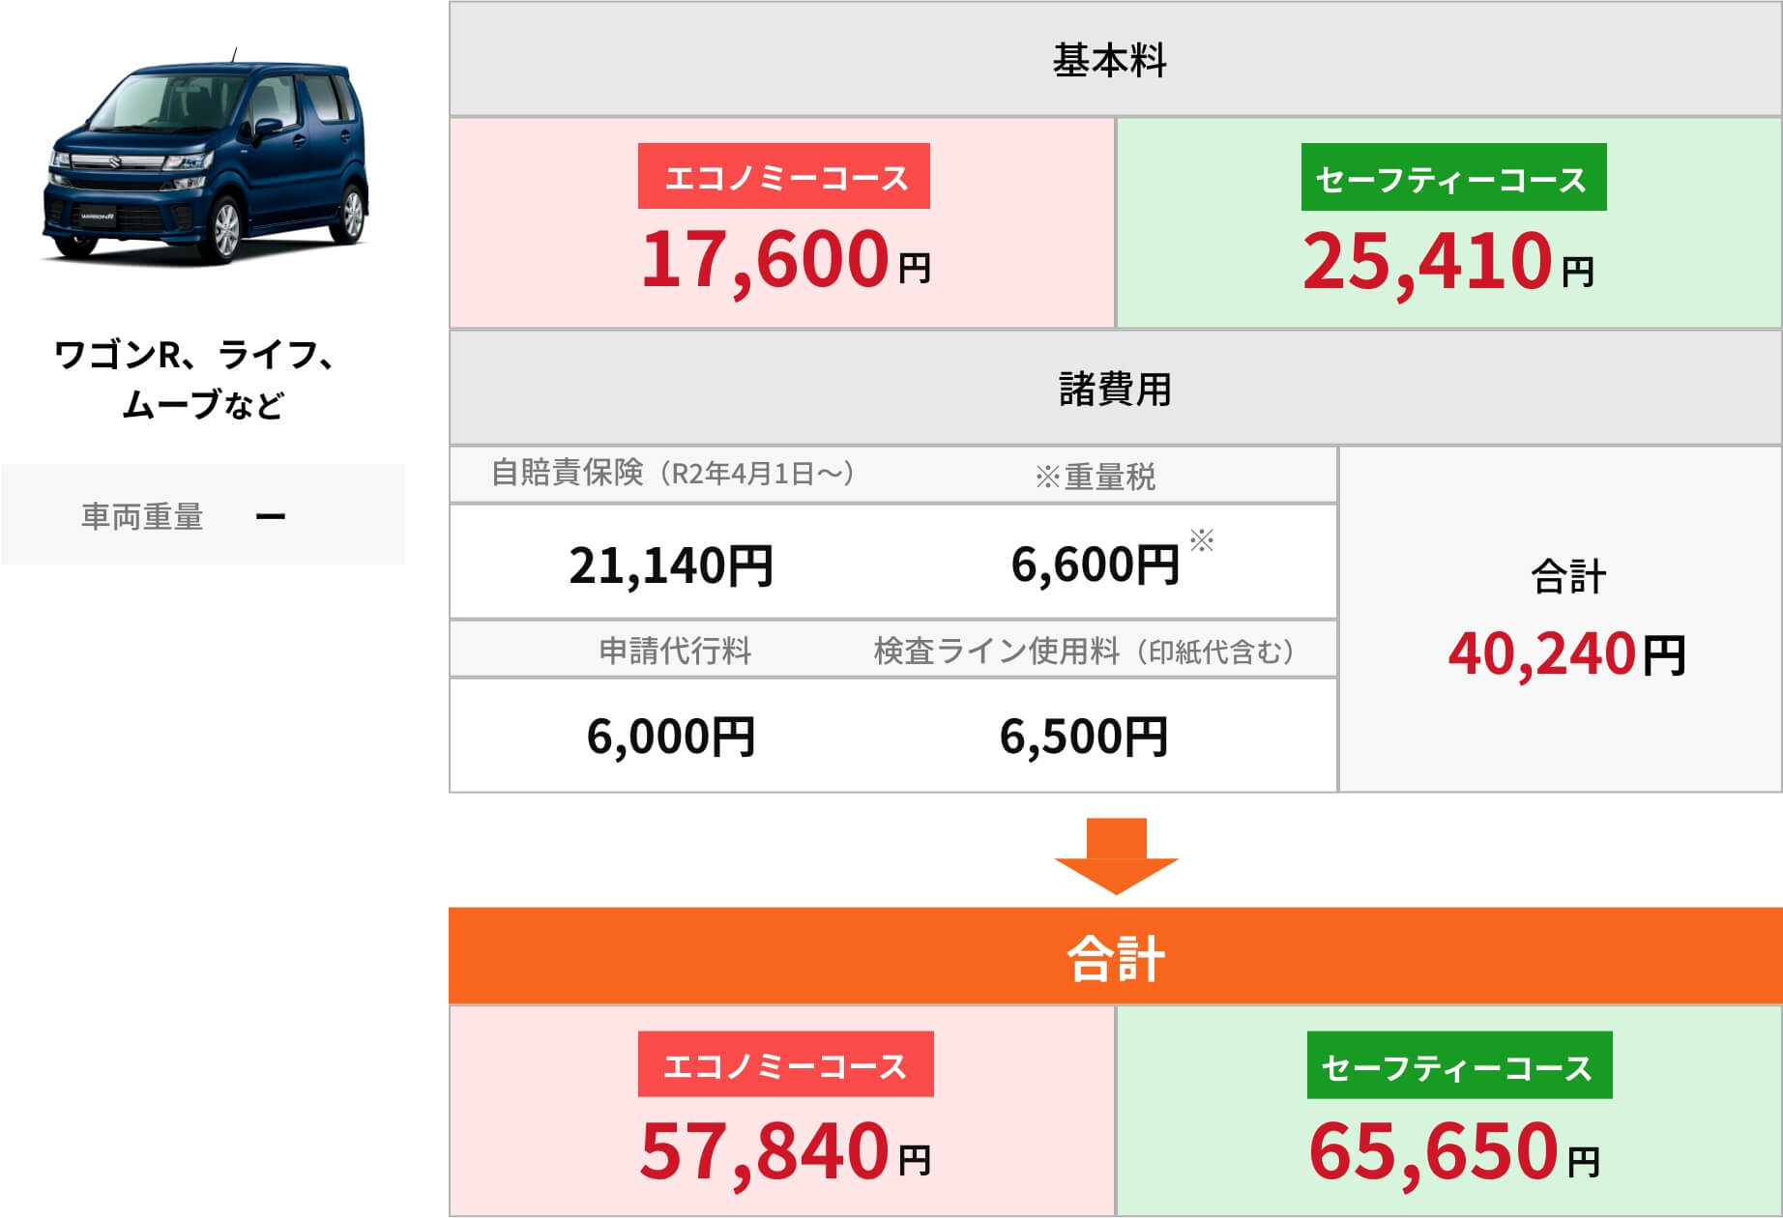Click the 申請代行料 amount 6,000円
Image resolution: width=1783 pixels, height=1218 pixels.
pyautogui.click(x=671, y=737)
